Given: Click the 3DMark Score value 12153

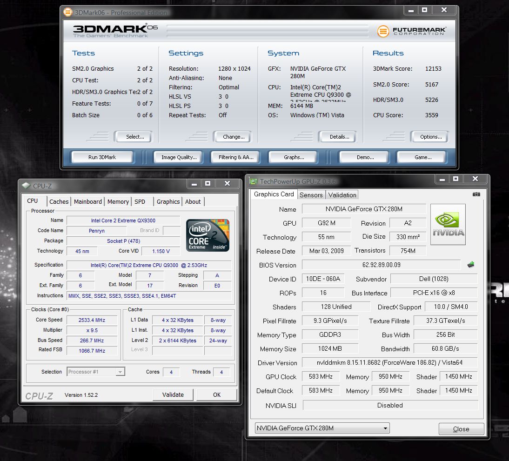Looking at the screenshot, I should (x=433, y=68).
